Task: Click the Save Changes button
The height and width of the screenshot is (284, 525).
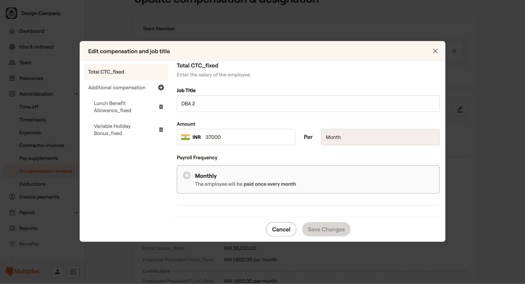Action: coord(326,229)
